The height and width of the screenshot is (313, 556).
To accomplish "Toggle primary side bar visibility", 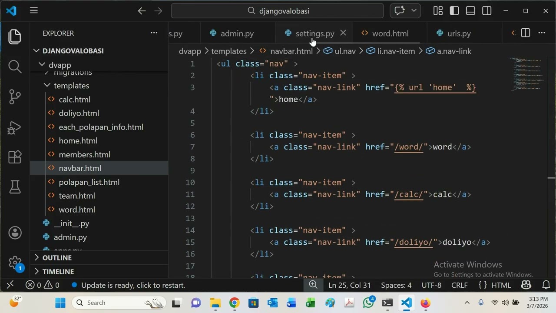I will (x=454, y=11).
